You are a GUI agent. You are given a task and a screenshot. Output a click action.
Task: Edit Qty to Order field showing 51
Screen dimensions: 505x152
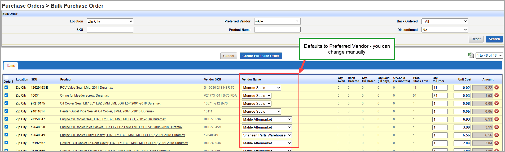click(440, 96)
